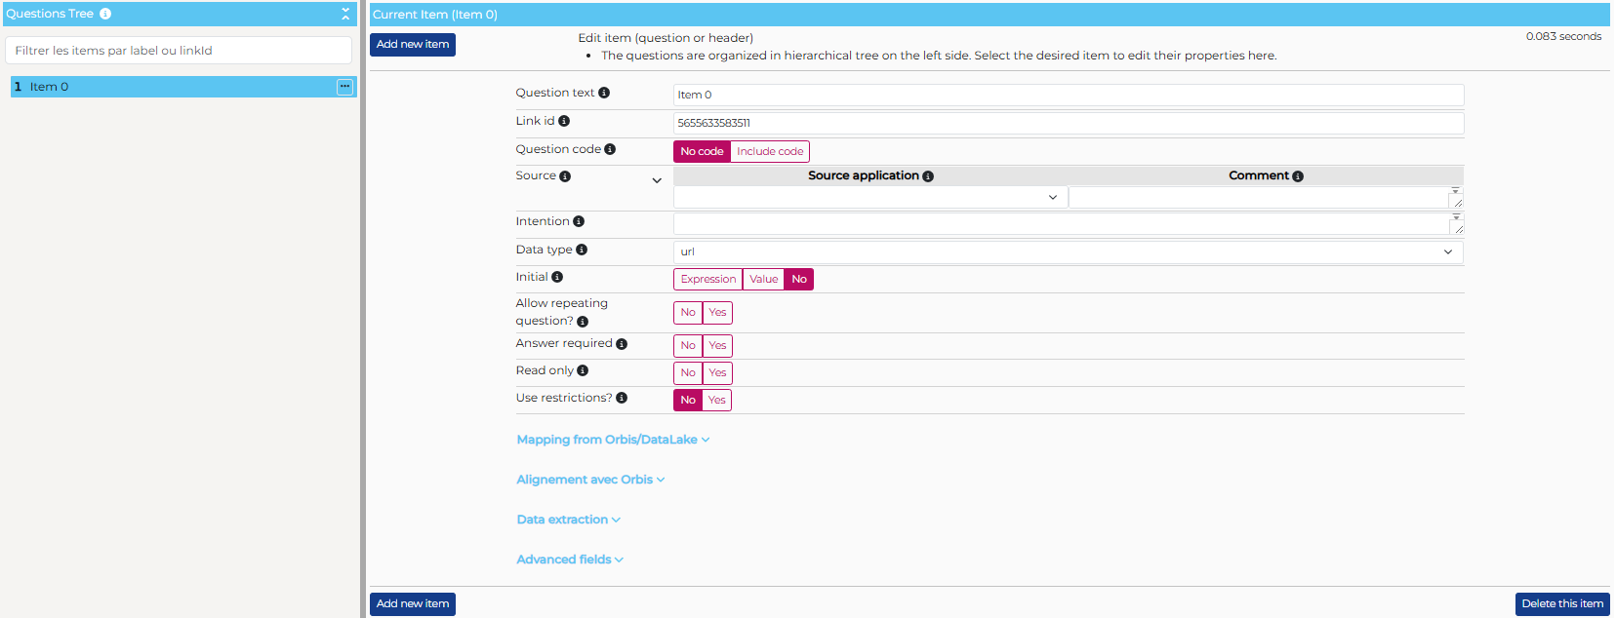
Task: Open the Data type dropdown
Action: coord(1068,251)
